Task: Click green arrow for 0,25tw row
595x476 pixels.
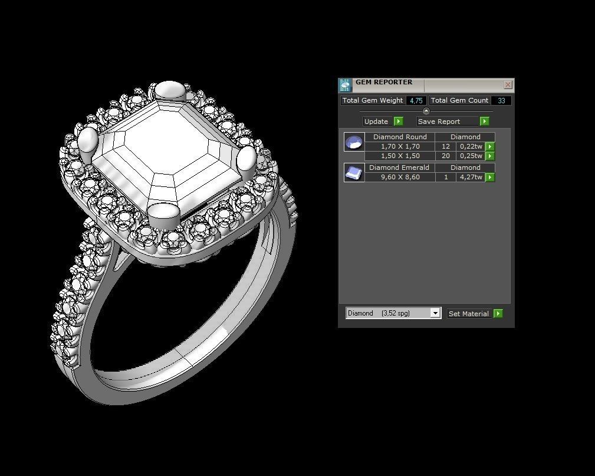Action: [490, 156]
